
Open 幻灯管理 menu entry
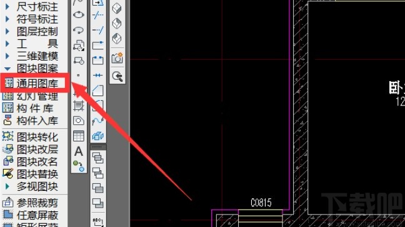pos(30,96)
